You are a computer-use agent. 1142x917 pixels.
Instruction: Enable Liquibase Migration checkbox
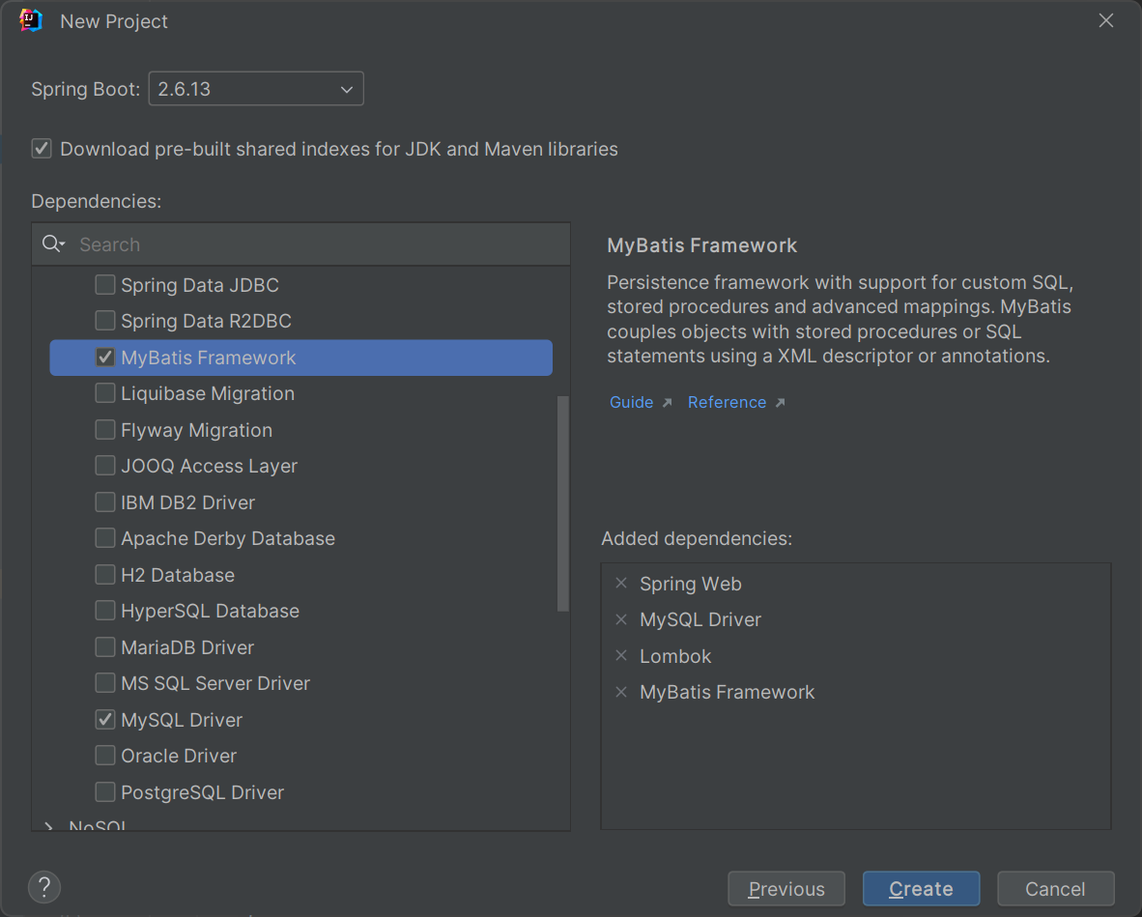[x=105, y=393]
